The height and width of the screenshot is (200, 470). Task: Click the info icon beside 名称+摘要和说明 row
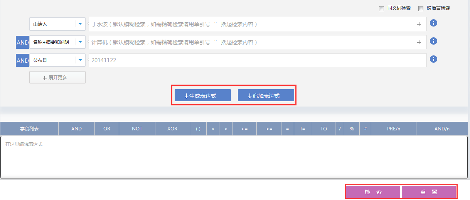coord(433,41)
